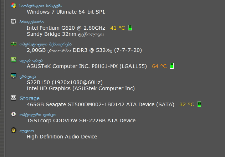Click the monitor graphics icon
This screenshot has height=157, width=225.
(x=14, y=76)
